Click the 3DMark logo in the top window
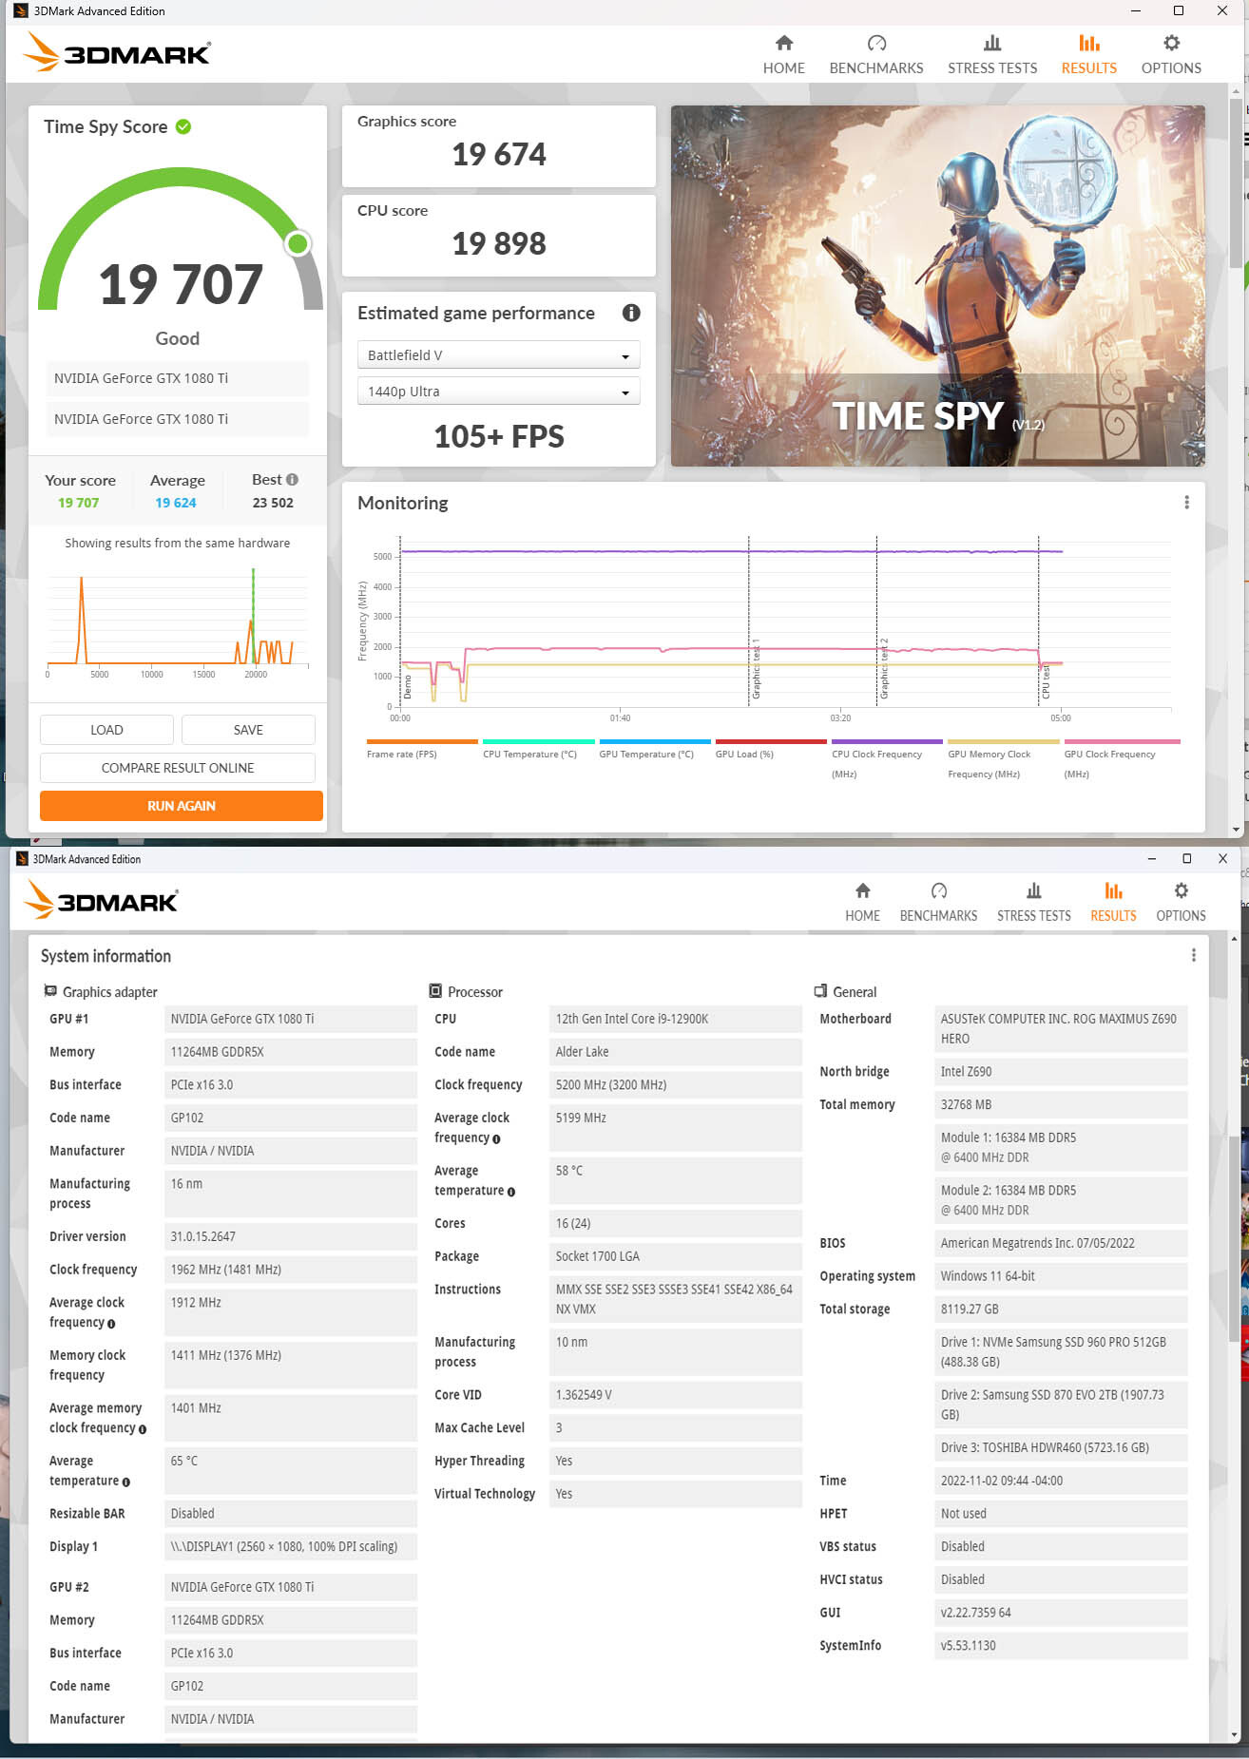The height and width of the screenshot is (1759, 1249). [x=117, y=52]
